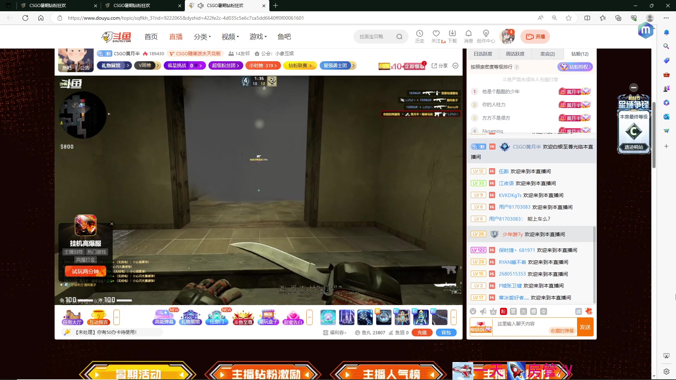Click the 试玩两分钟 trial button
676x380 pixels.
86,271
